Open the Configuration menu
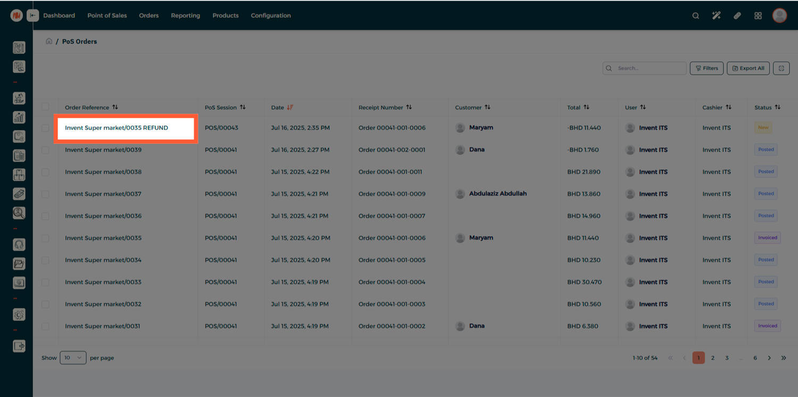The width and height of the screenshot is (798, 397). 271,15
